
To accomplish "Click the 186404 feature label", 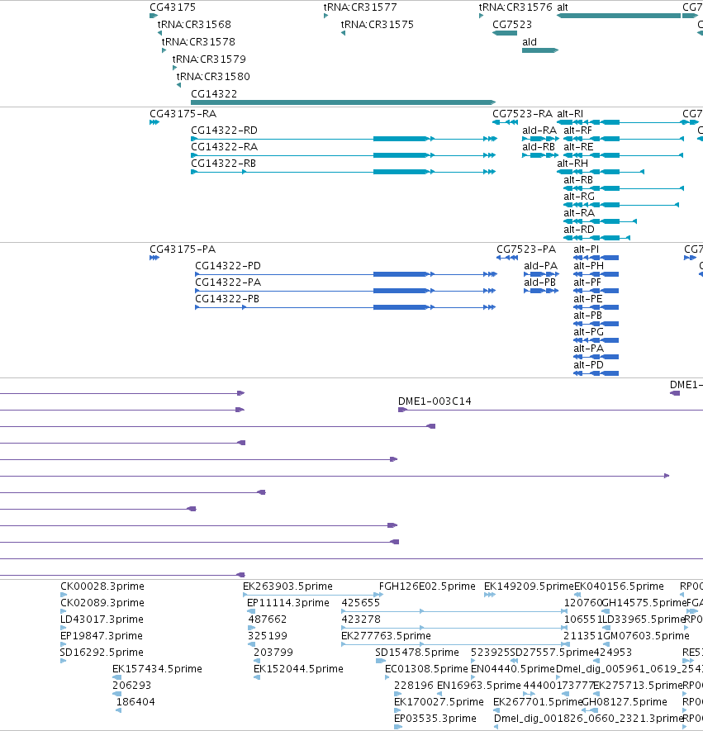I will [135, 702].
